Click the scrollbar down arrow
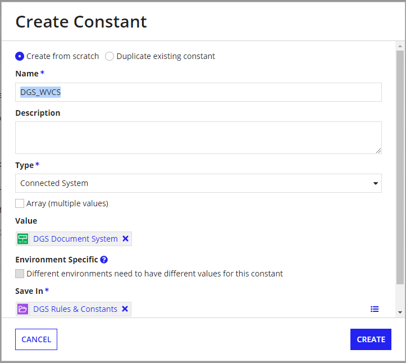 point(400,312)
